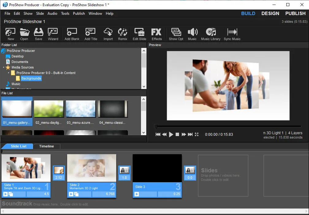Select 04_menu-classi thumbnail

113,109
